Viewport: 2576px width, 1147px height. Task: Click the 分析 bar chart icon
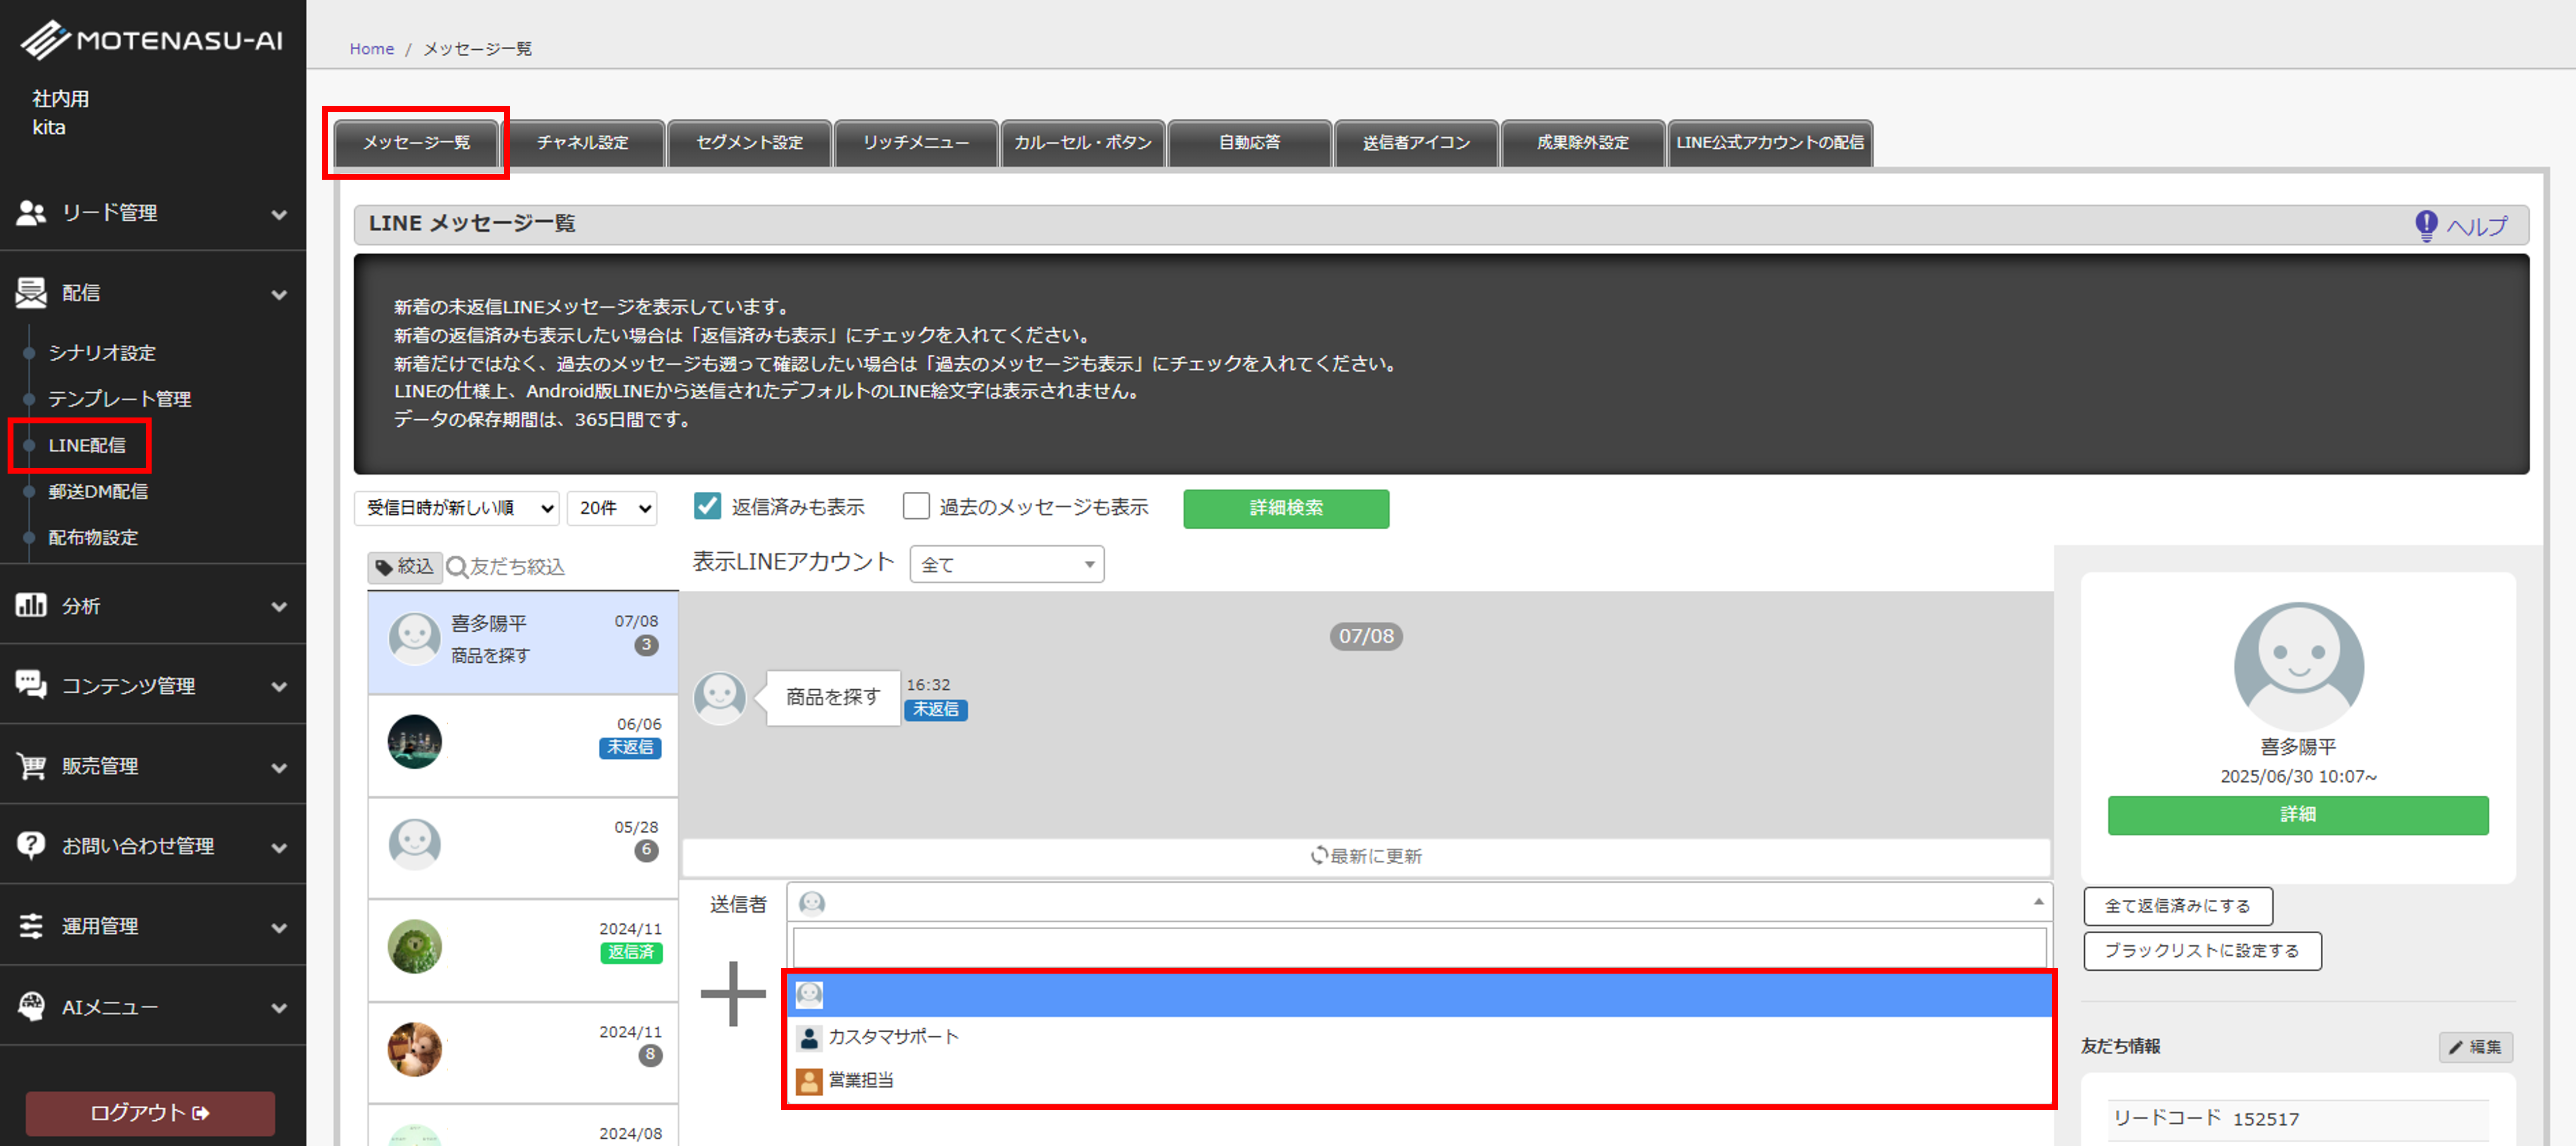pos(31,605)
